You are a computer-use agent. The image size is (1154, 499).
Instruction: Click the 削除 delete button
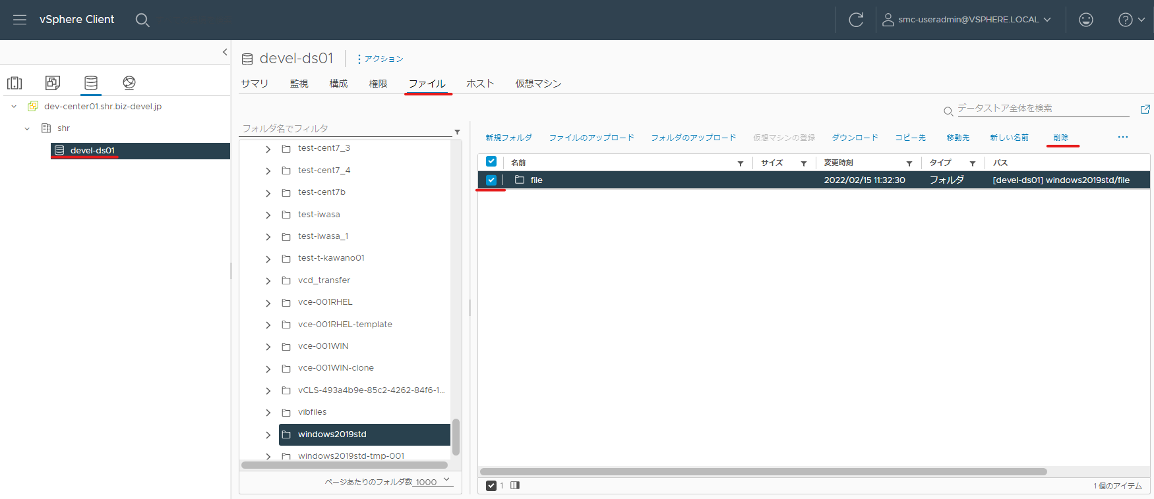(1061, 138)
